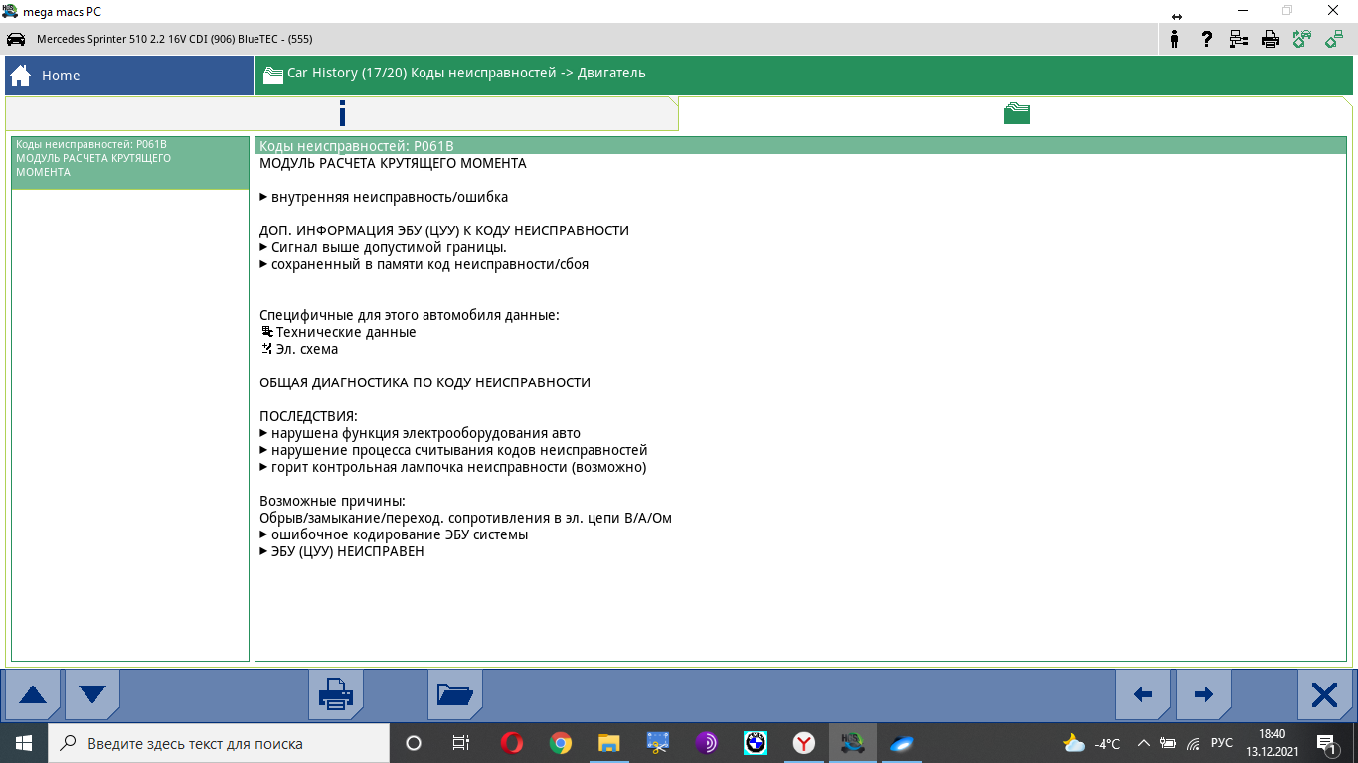Screen dimensions: 1358x763
Task: Open the Car History folder tab
Action: point(1015,113)
